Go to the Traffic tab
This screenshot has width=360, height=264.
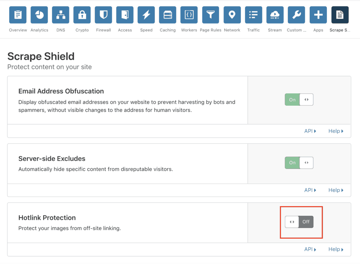click(x=253, y=15)
